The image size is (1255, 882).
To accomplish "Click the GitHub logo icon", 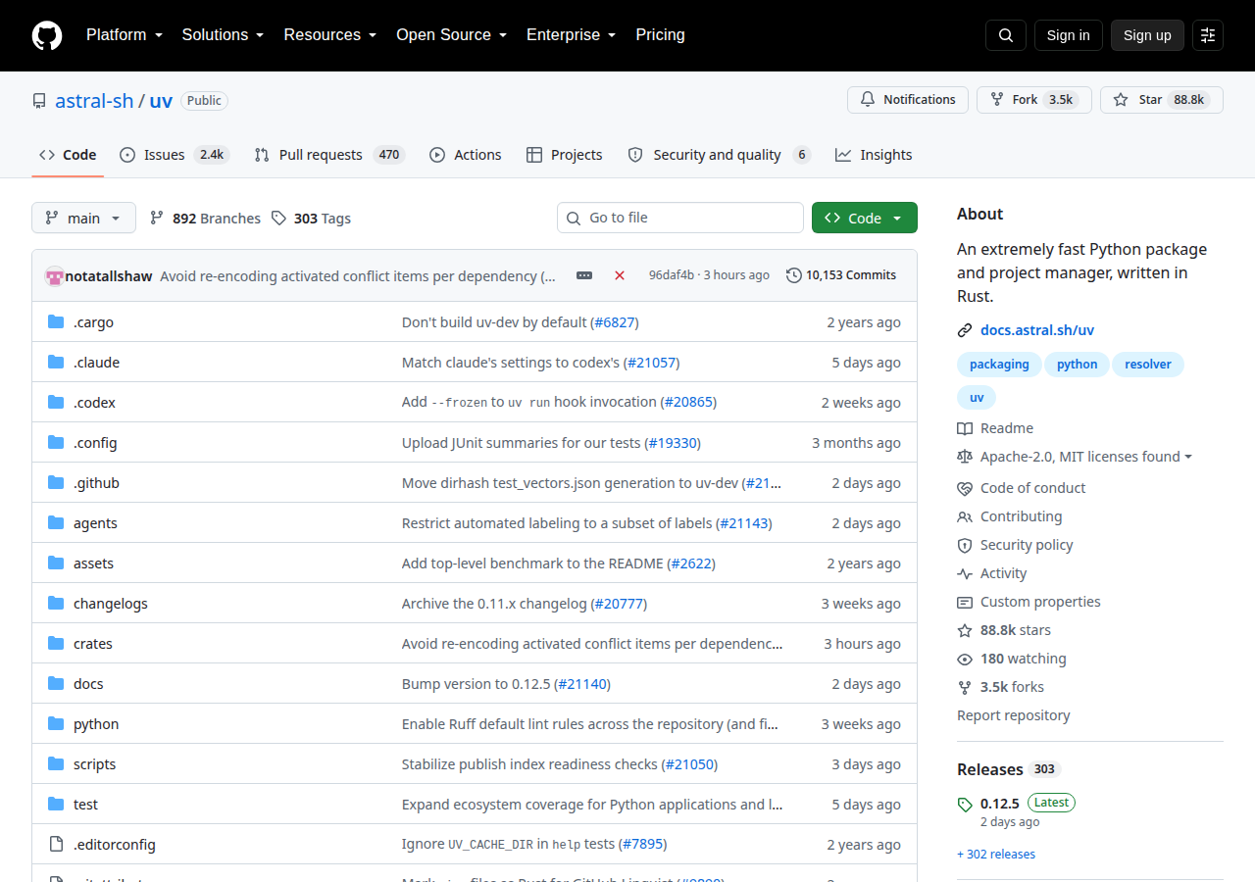I will (x=47, y=35).
